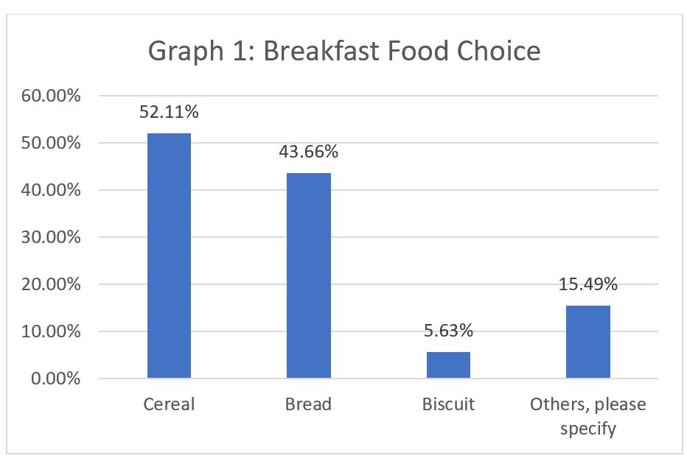Select the 'Biscuit' category axis label
This screenshot has width=687, height=464.
(x=448, y=404)
